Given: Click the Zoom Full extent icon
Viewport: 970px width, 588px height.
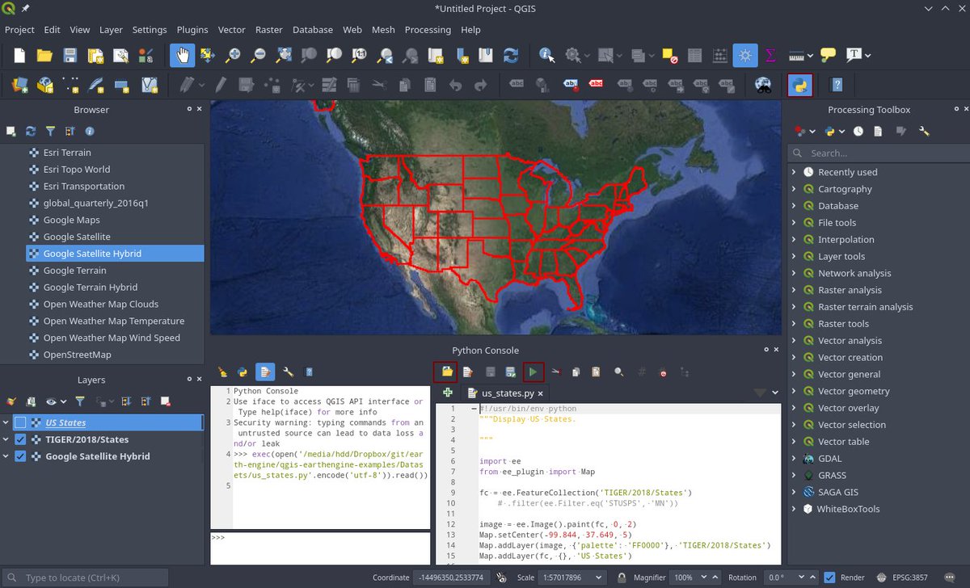Looking at the screenshot, I should [x=284, y=56].
